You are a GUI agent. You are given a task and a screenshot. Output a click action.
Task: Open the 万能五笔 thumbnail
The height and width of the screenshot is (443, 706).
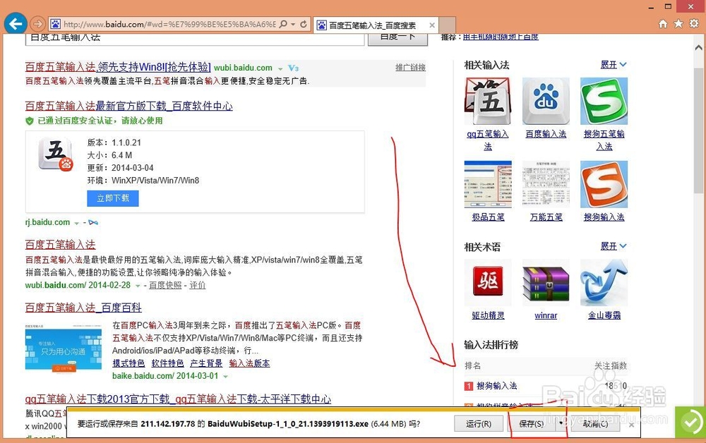546,184
